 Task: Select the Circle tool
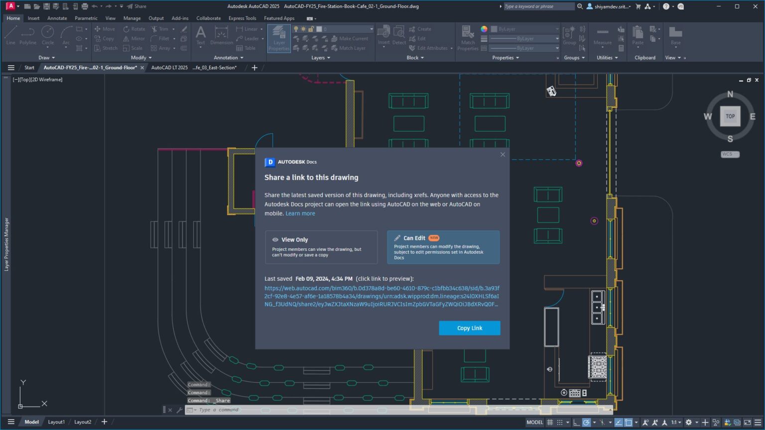47,35
